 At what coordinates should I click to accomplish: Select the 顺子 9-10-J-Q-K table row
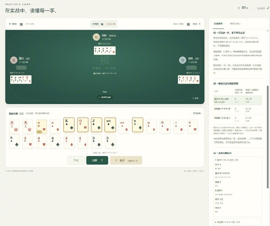click(238, 100)
